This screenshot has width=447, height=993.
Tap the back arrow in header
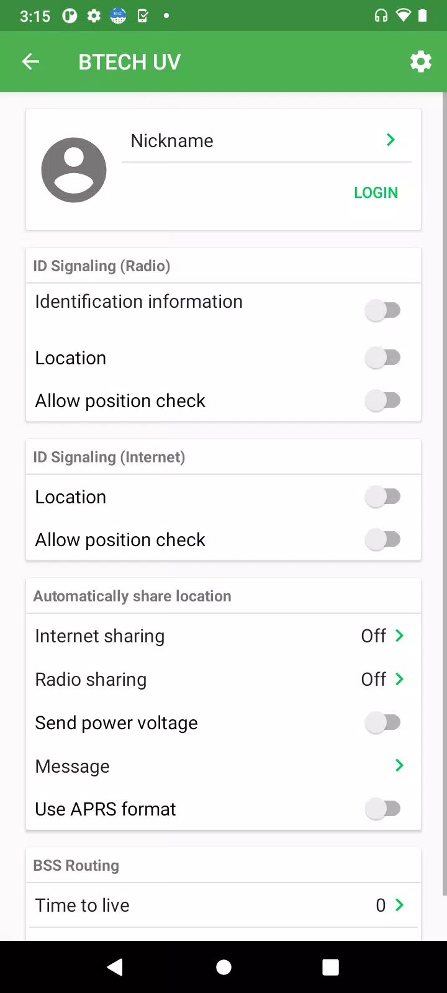(x=30, y=61)
